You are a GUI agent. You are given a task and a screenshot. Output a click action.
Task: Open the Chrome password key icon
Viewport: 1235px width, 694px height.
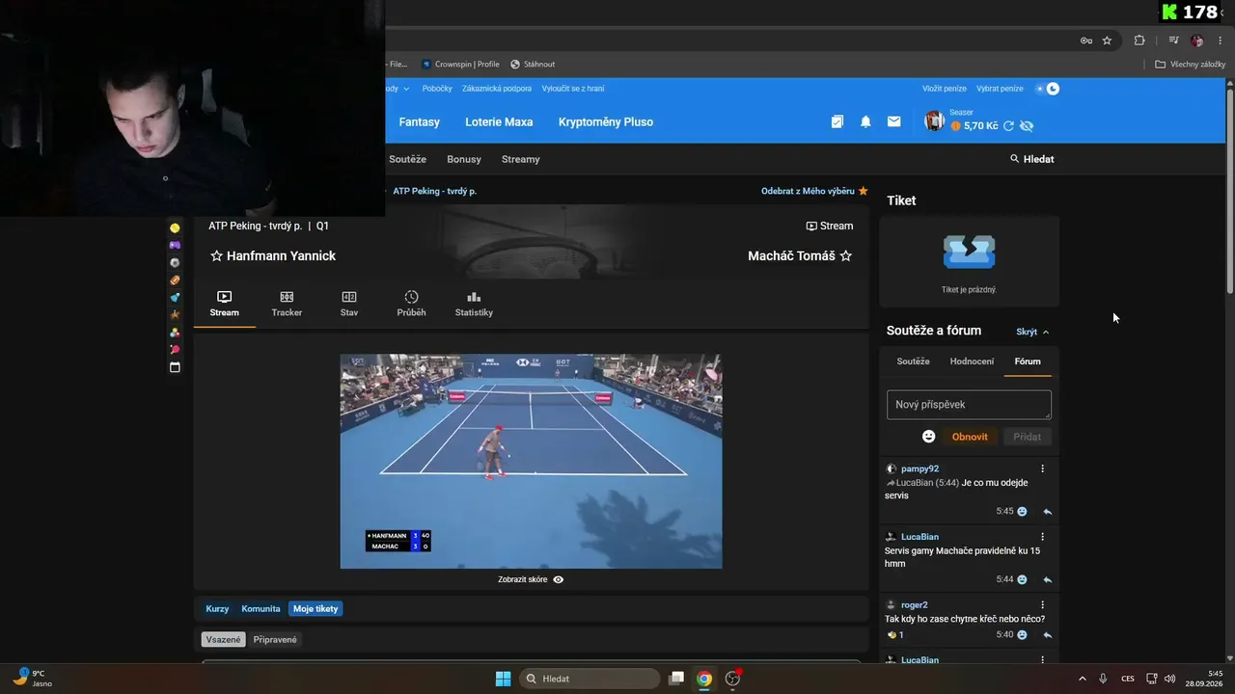[1085, 40]
